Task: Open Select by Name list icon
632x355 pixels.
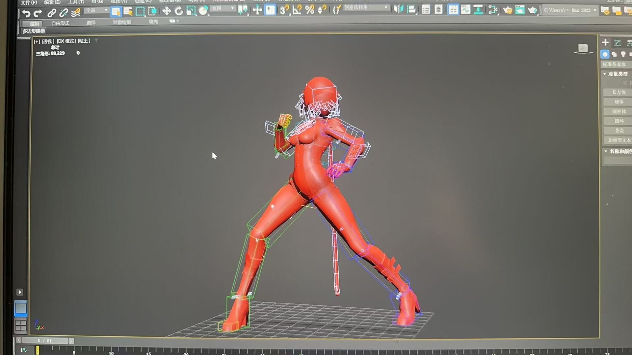Action: (128, 12)
